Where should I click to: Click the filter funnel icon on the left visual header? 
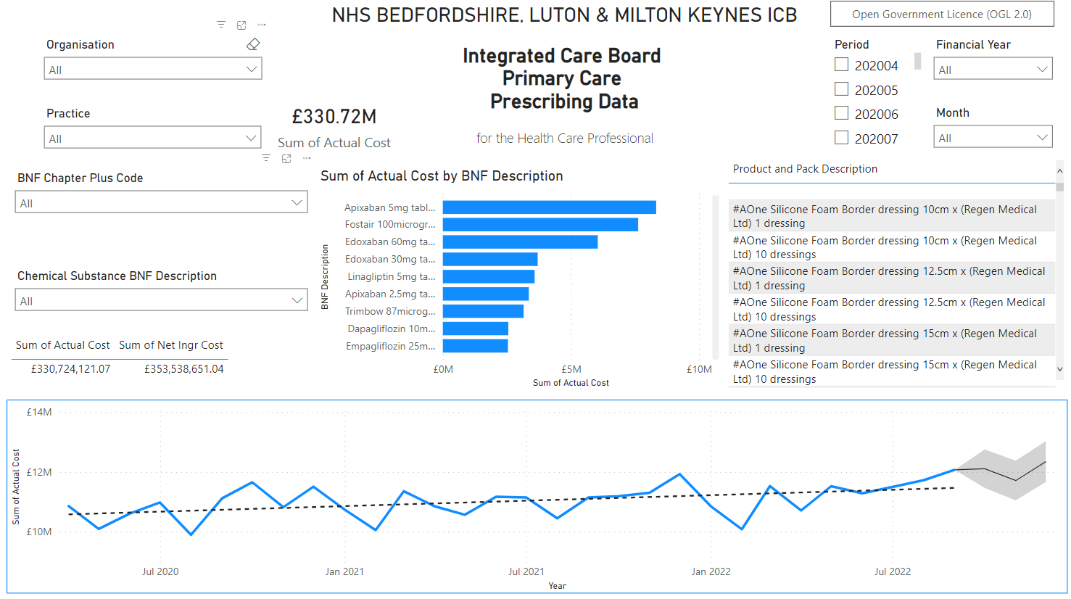click(220, 24)
